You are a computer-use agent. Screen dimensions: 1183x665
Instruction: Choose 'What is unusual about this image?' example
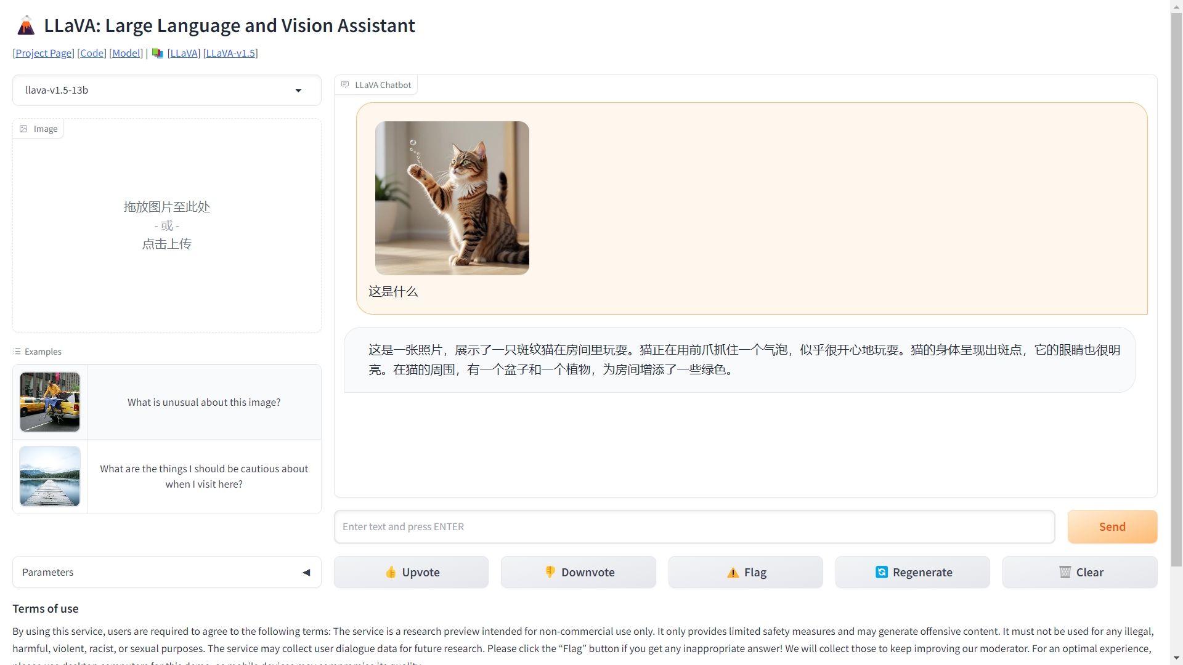pyautogui.click(x=204, y=402)
